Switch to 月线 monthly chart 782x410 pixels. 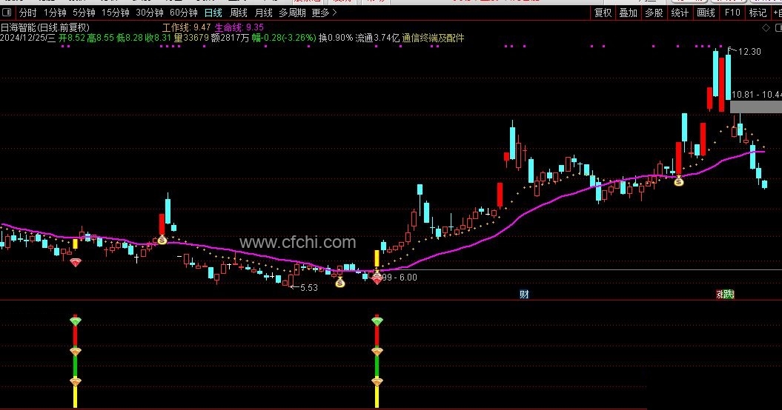click(263, 13)
